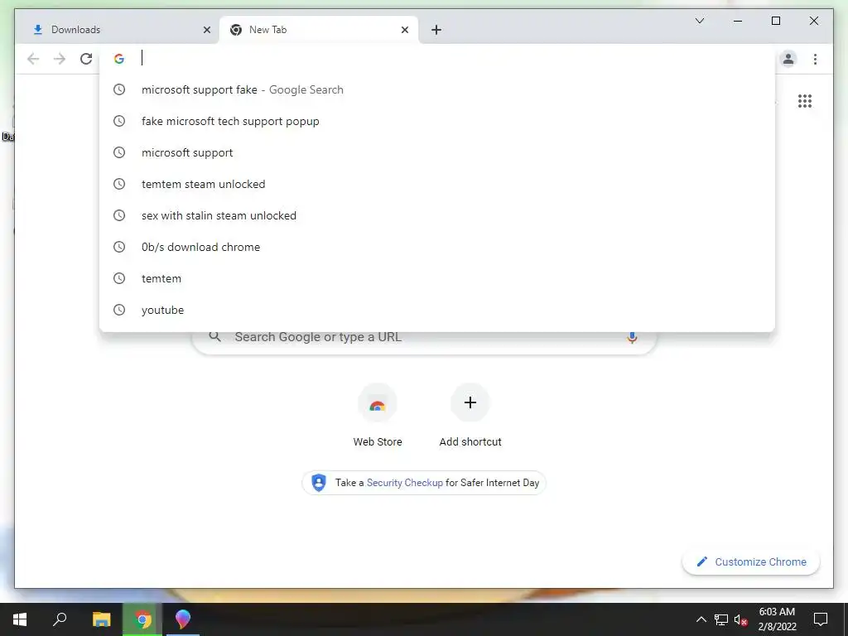
Task: Open the Windows Start menu
Action: (x=20, y=619)
